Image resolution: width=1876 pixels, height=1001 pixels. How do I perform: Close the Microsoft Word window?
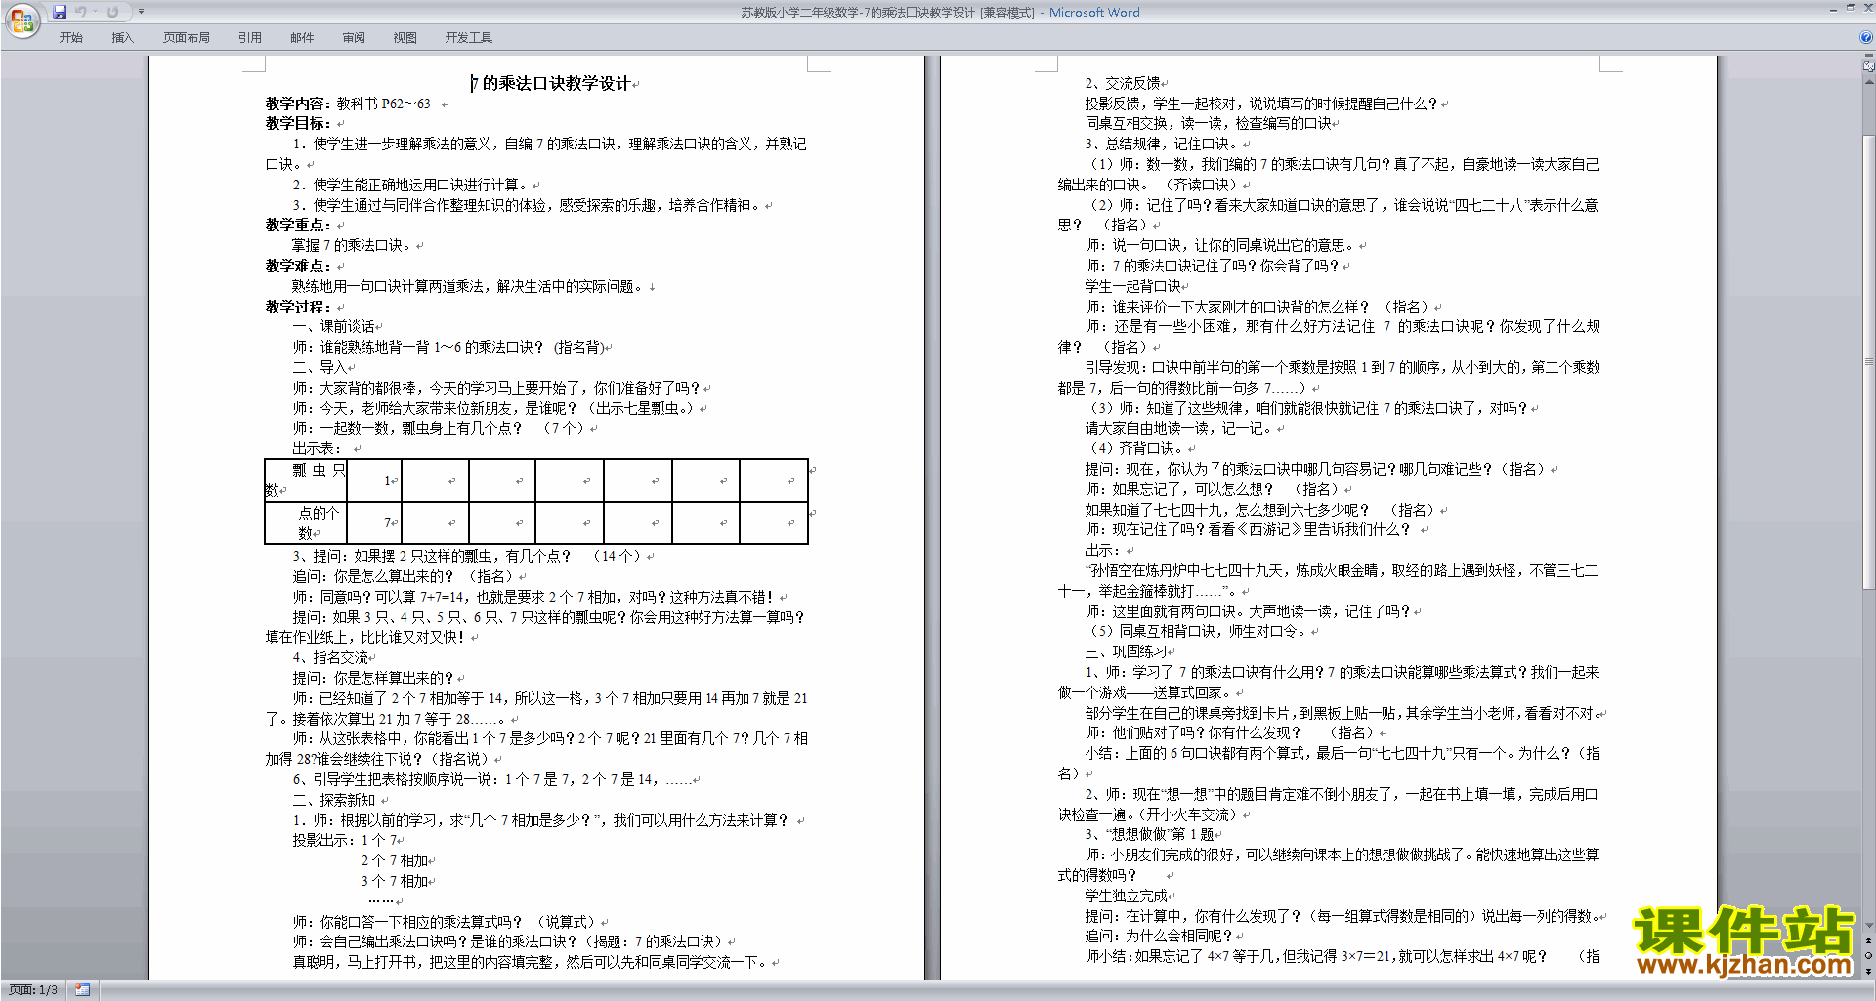[x=1866, y=9]
